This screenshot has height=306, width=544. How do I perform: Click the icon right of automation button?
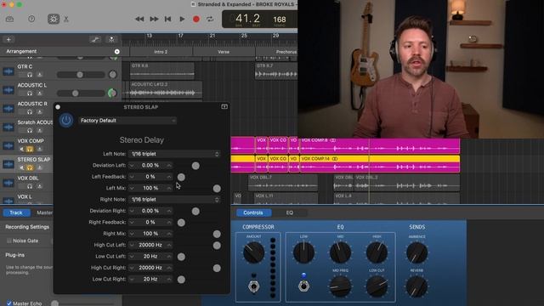[111, 40]
